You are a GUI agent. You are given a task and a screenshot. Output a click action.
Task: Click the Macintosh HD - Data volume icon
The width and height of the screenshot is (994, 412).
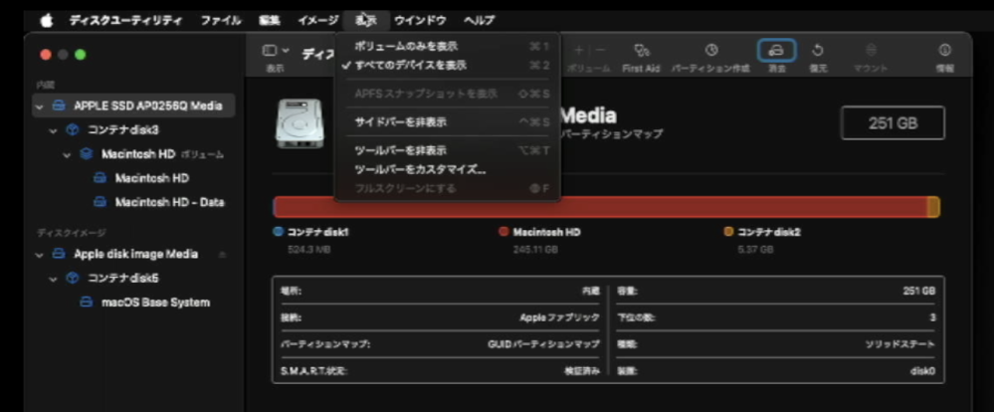[x=100, y=202]
